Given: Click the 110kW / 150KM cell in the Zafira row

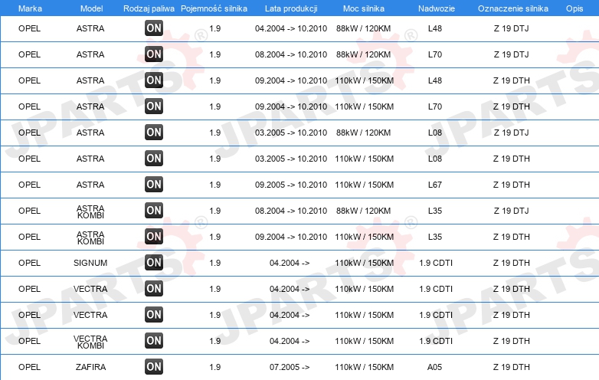Looking at the screenshot, I should (x=364, y=367).
